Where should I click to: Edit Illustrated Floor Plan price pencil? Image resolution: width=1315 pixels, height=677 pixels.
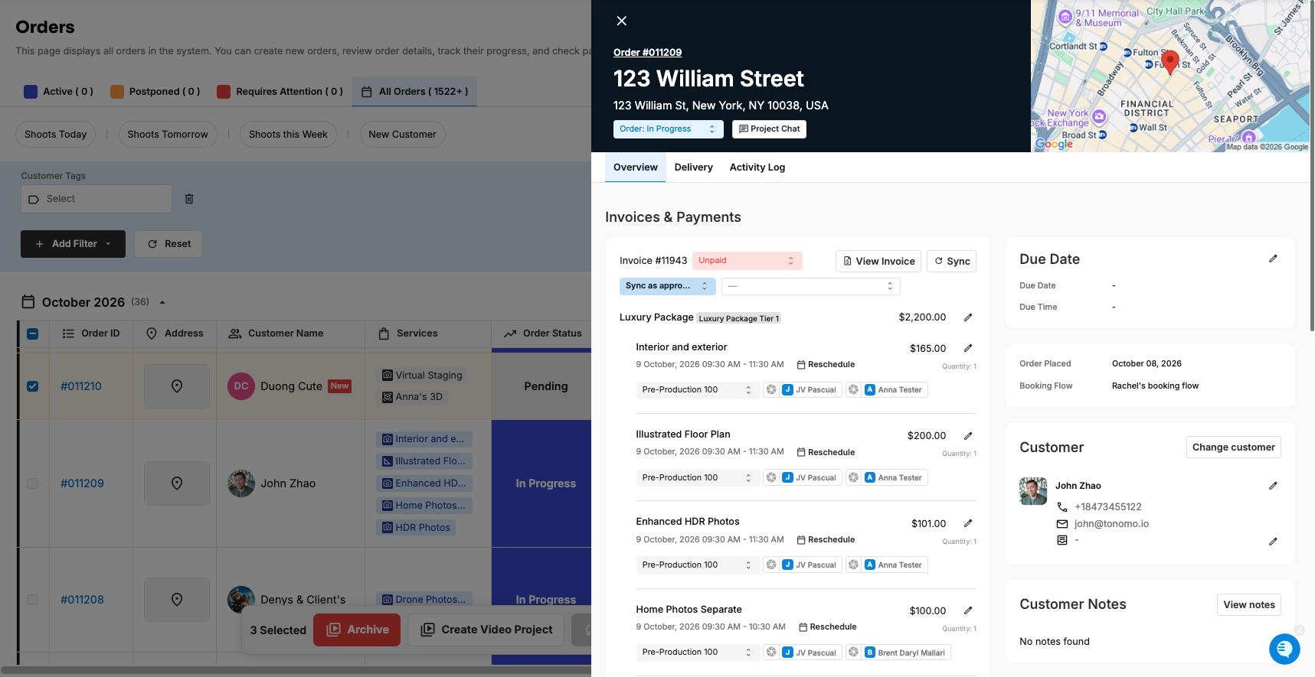click(x=968, y=436)
